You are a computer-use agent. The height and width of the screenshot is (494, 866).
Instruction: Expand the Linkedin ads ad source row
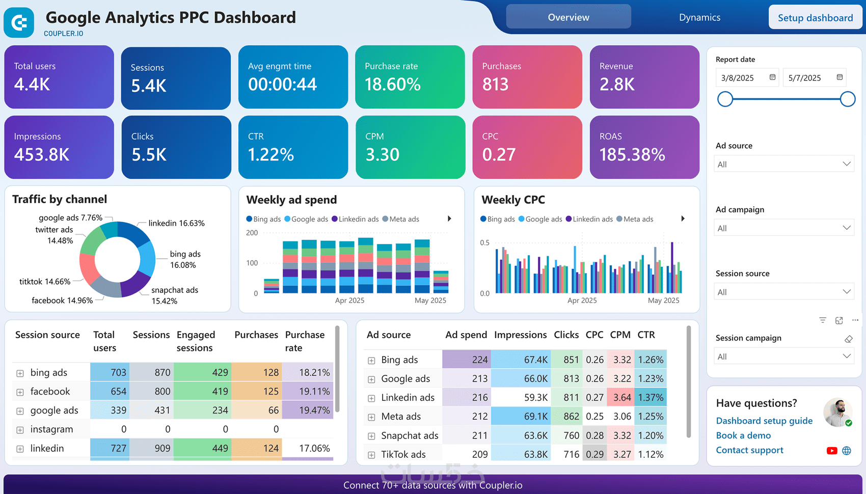pyautogui.click(x=371, y=398)
